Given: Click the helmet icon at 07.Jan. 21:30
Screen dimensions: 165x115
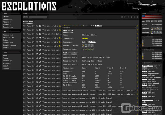Looking at the screenshot, I should [40, 70].
